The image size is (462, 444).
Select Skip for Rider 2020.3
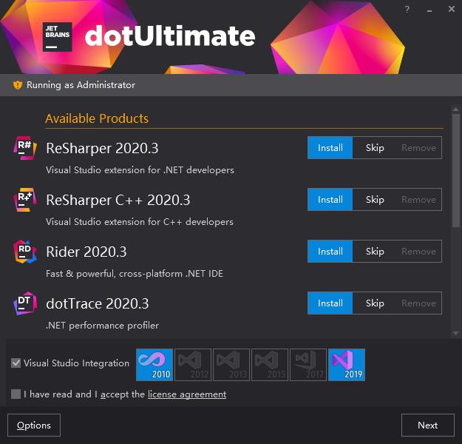click(375, 252)
